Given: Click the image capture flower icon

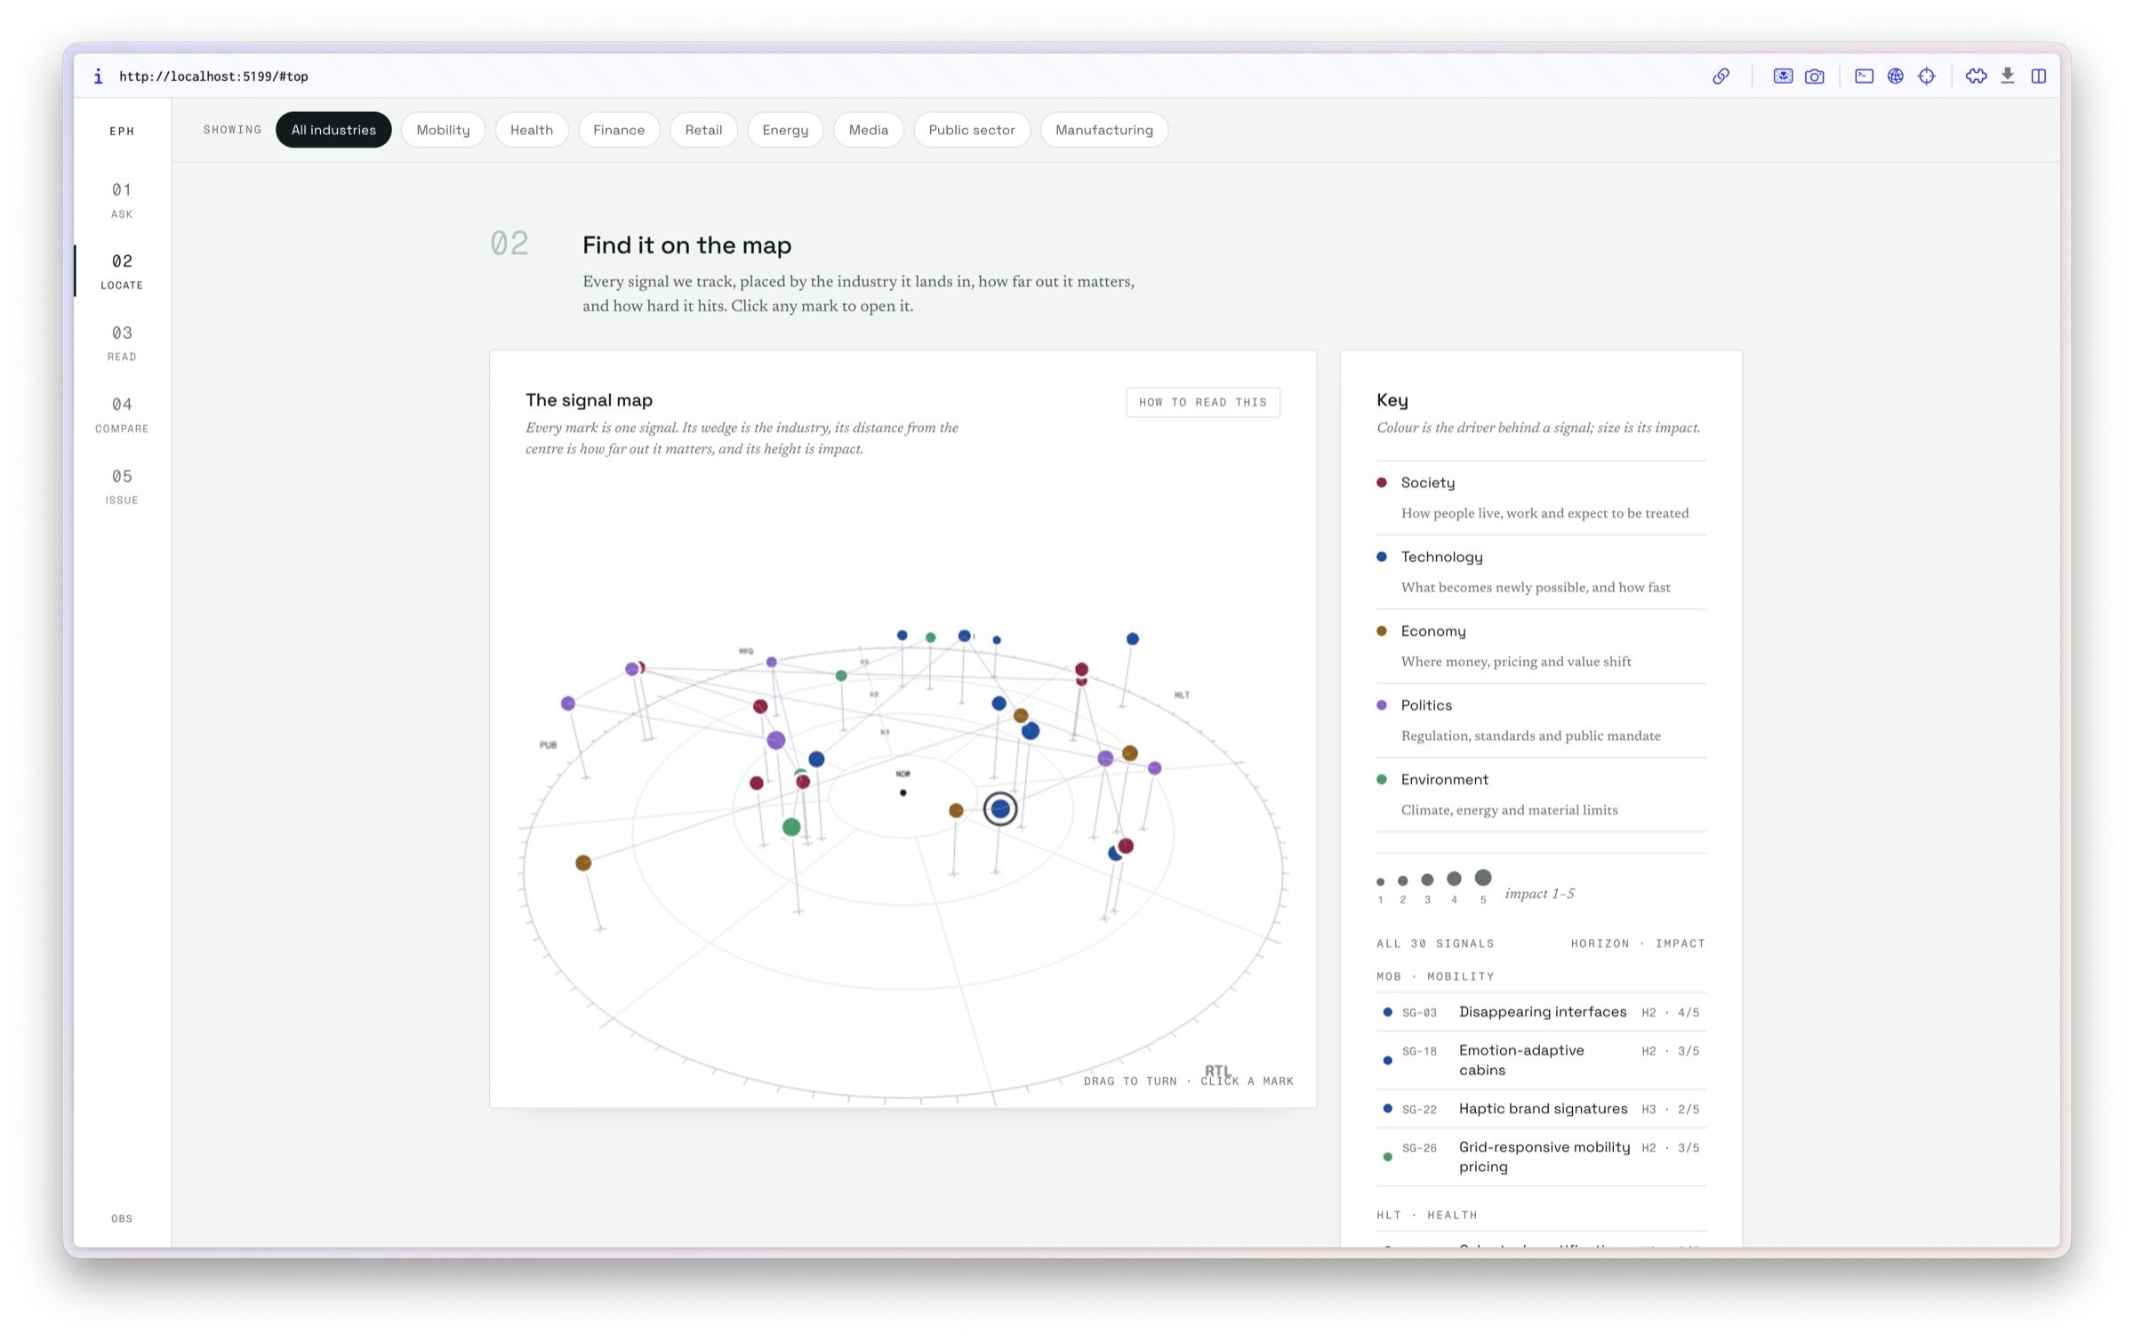Looking at the screenshot, I should 1783,76.
